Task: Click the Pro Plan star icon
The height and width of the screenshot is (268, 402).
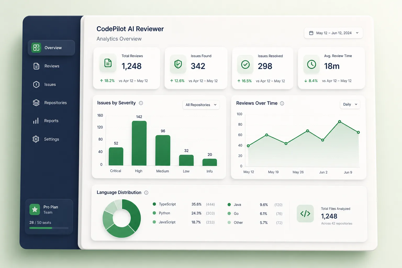Action: click(35, 209)
